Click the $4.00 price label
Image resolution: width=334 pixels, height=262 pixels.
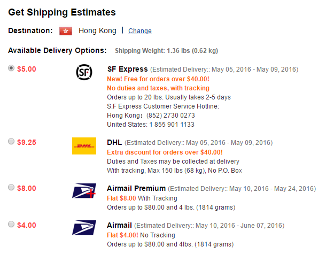pos(27,225)
